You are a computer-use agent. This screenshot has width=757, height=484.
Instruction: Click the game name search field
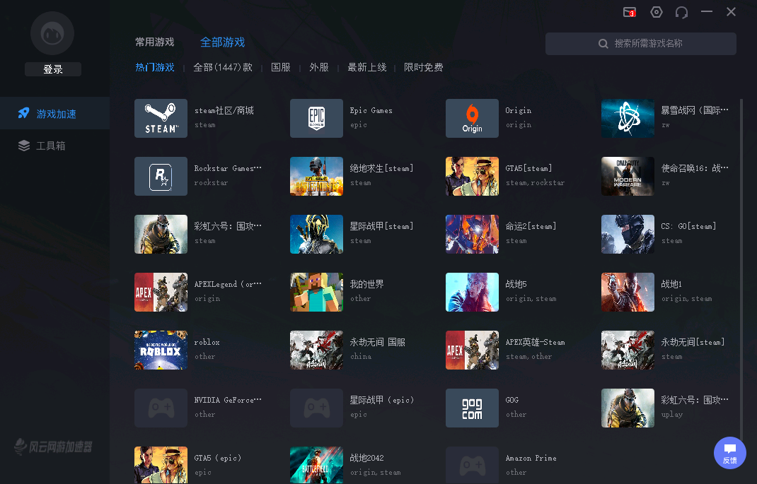click(x=641, y=43)
